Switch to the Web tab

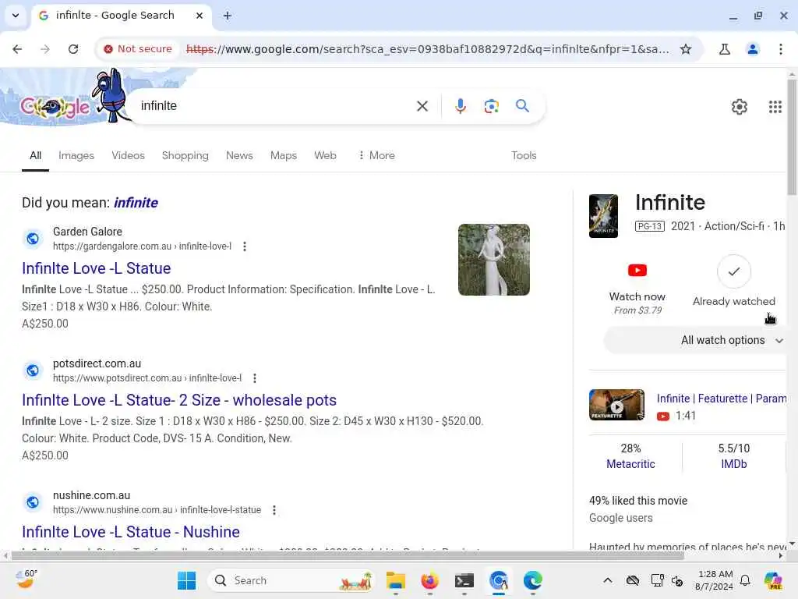pos(325,155)
